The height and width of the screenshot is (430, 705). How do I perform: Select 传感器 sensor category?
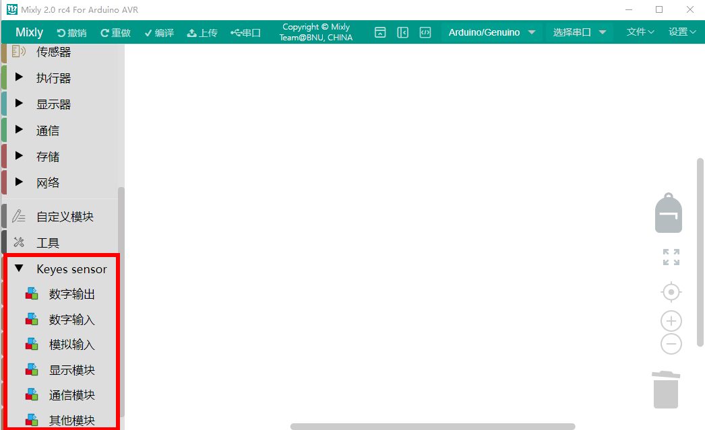(53, 52)
